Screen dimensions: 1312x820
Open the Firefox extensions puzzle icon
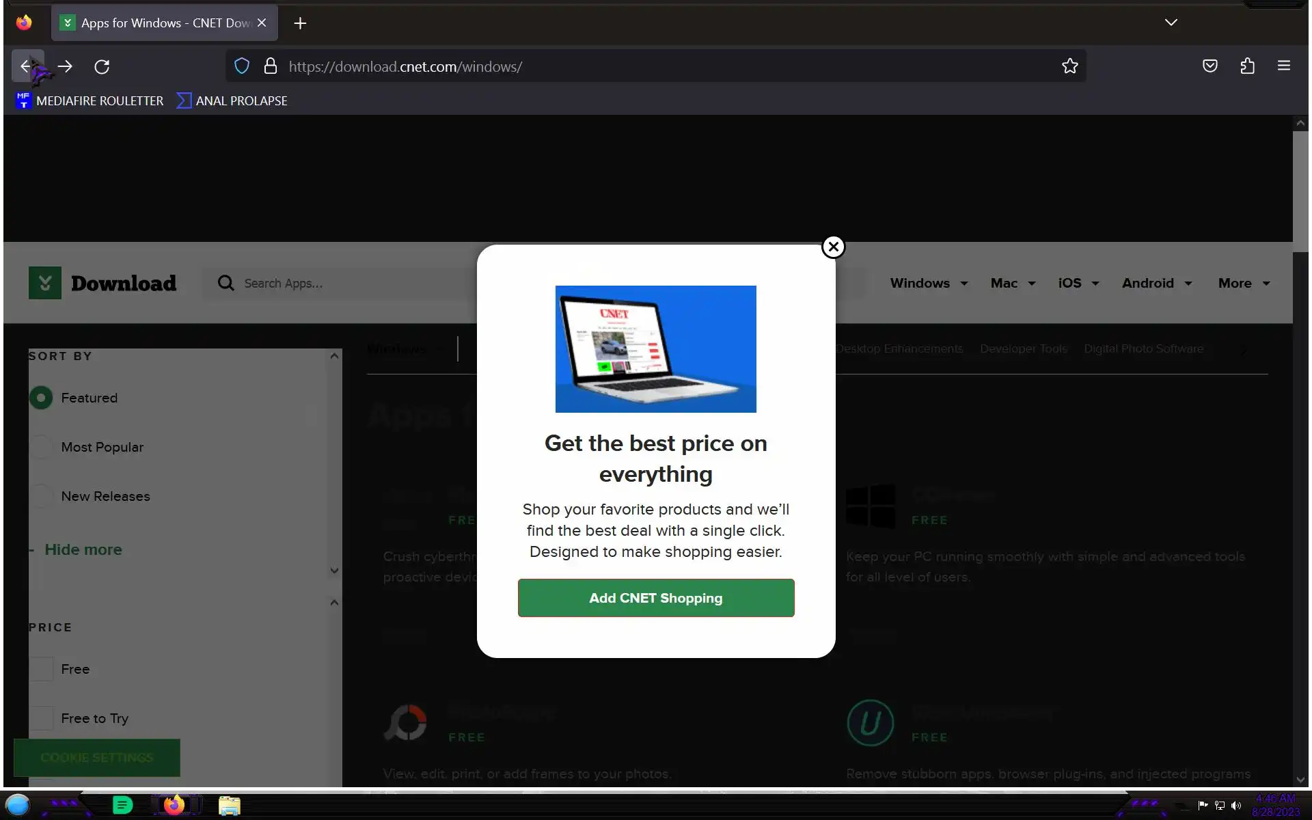click(x=1247, y=66)
